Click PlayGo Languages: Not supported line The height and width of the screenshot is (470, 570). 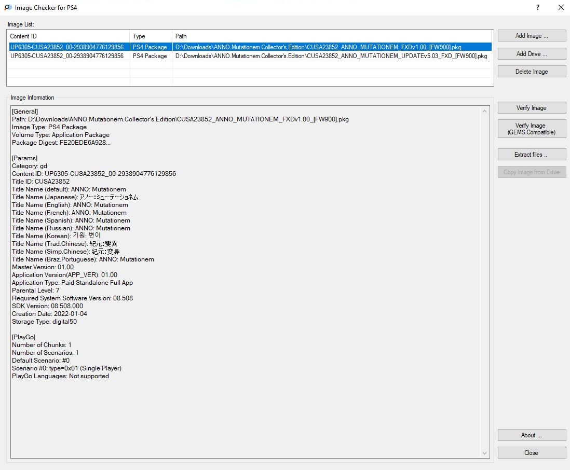(x=60, y=376)
